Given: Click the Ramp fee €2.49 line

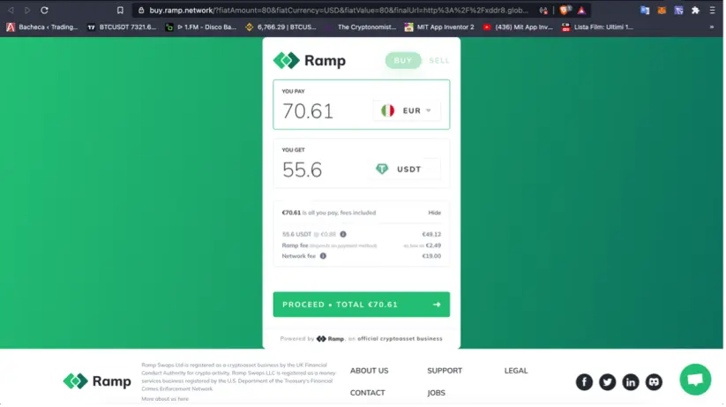Looking at the screenshot, I should (x=361, y=245).
